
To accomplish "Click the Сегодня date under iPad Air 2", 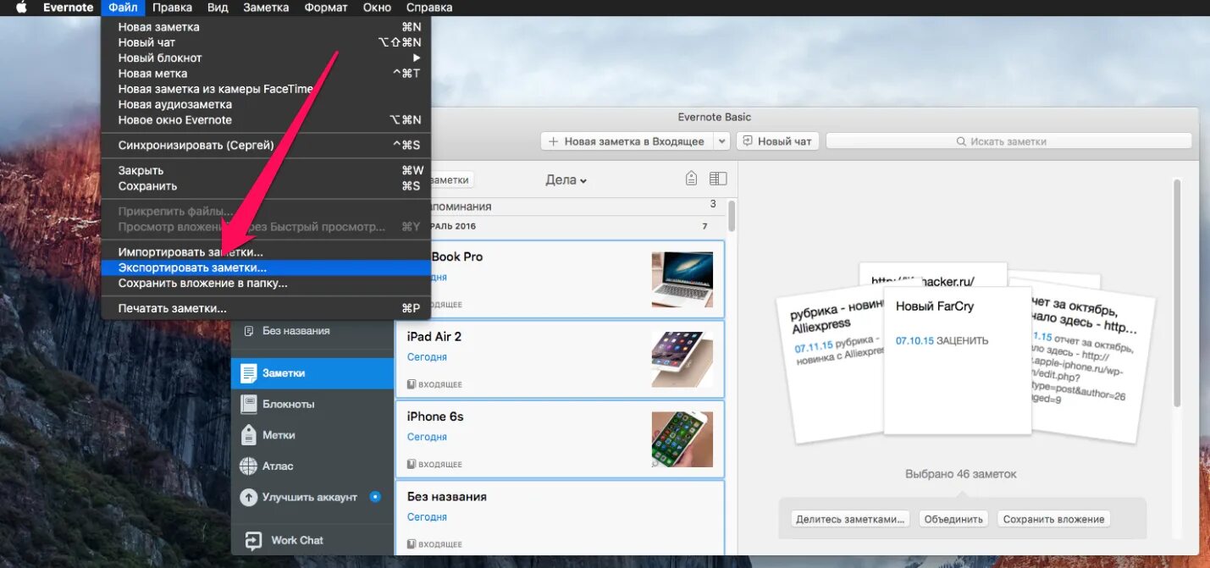I will tap(427, 357).
